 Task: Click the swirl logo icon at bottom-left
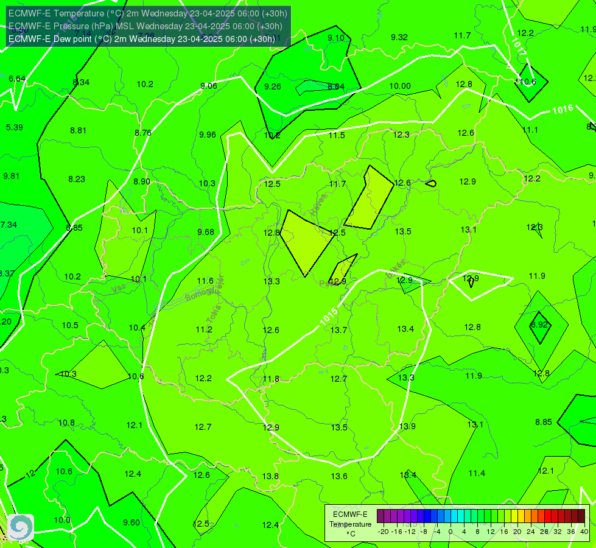pyautogui.click(x=21, y=527)
